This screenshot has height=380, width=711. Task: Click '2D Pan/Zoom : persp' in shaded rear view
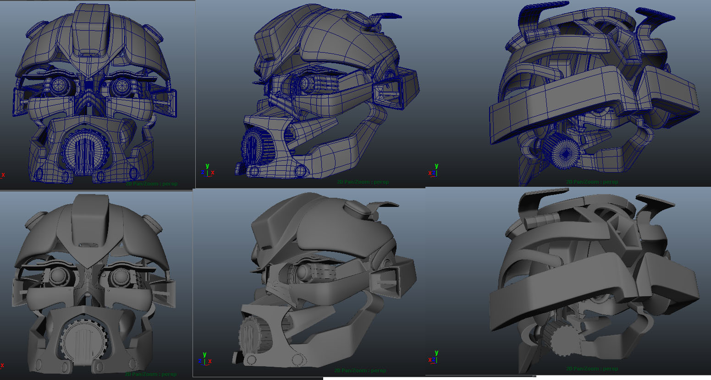coord(592,369)
